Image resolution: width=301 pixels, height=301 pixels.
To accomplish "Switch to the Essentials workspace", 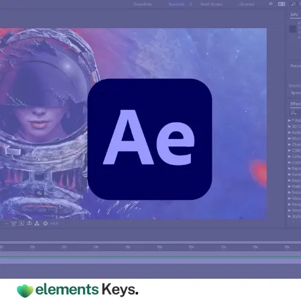I will (x=143, y=4).
